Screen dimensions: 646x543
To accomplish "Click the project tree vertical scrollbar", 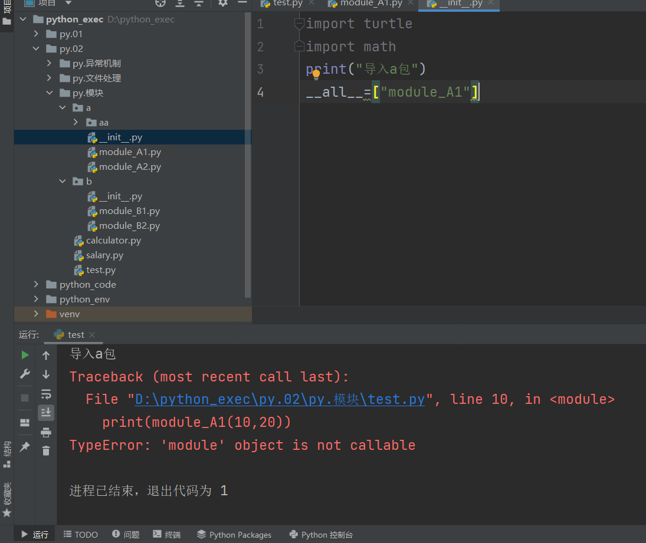I will 248,154.
